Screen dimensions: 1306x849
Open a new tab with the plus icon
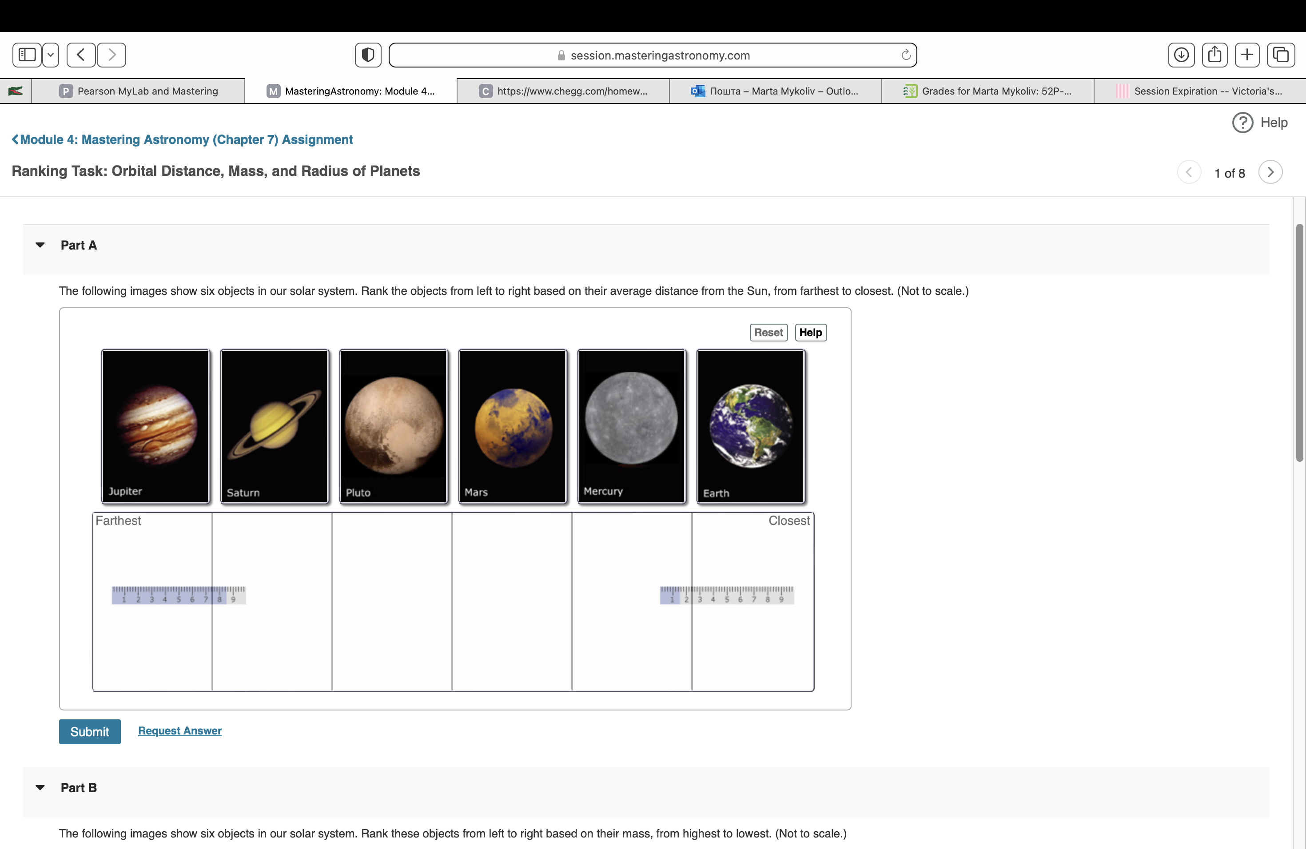(x=1247, y=54)
